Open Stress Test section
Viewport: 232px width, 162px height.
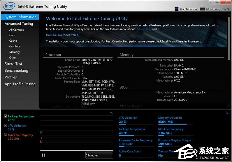pos(13,64)
